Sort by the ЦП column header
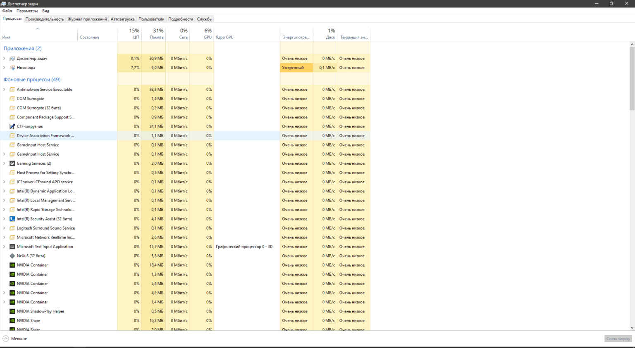 (x=129, y=34)
